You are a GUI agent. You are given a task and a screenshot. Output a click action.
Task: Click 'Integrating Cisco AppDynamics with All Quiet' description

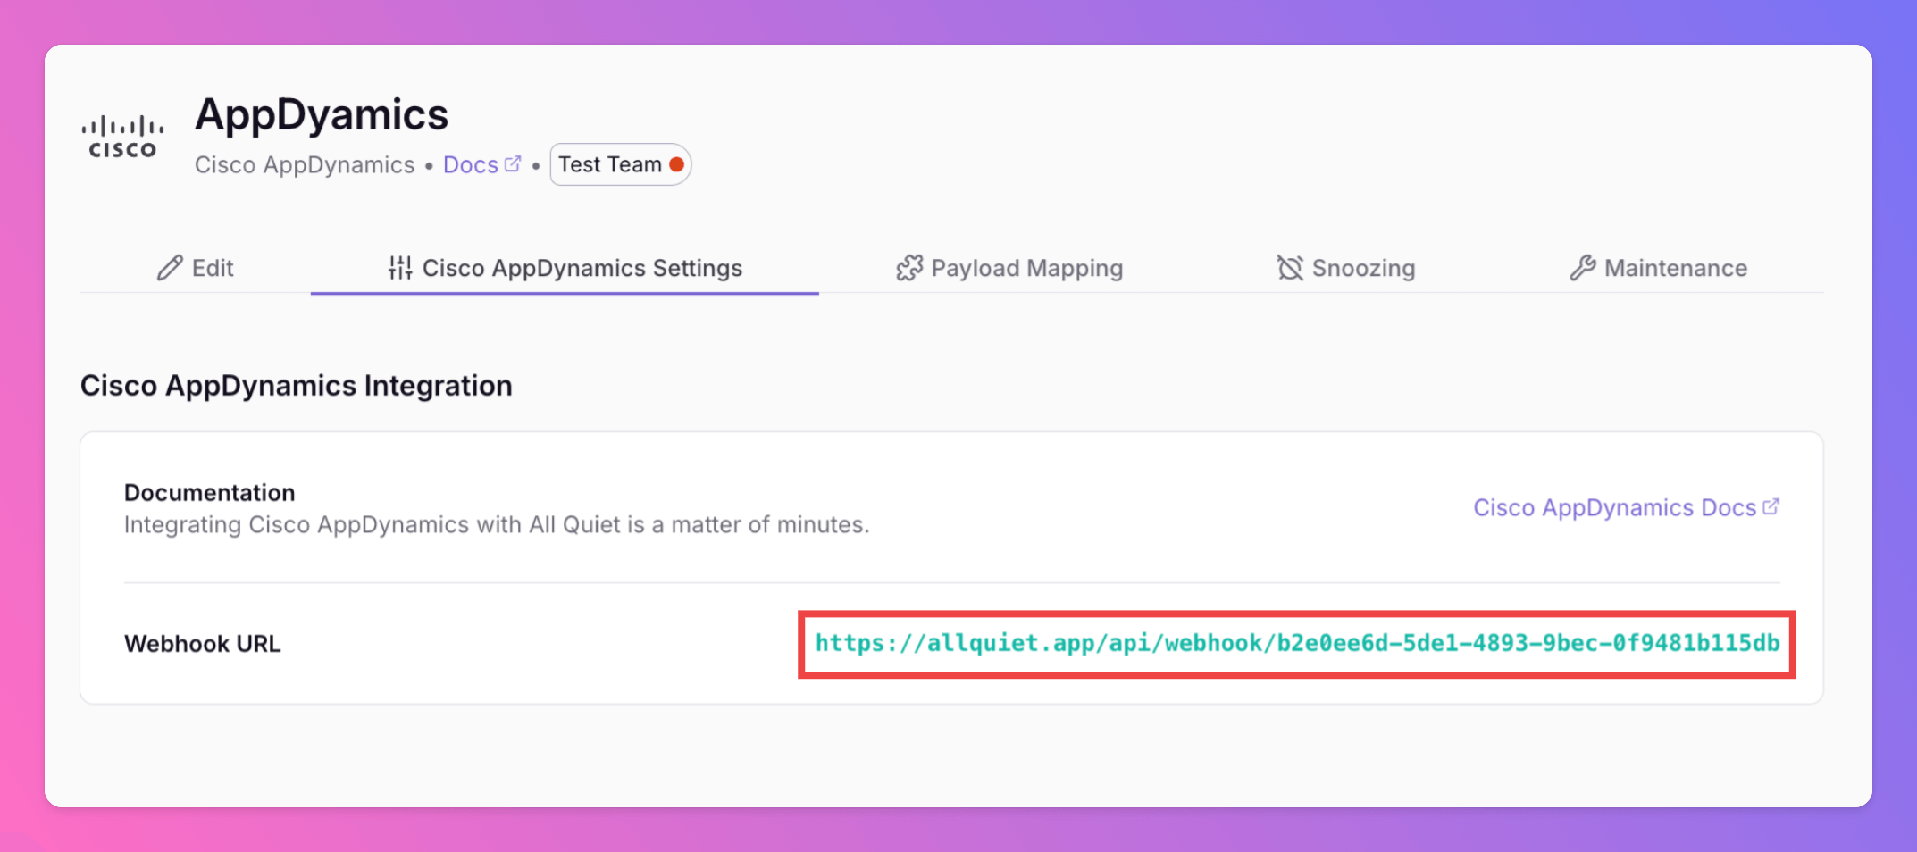pyautogui.click(x=497, y=525)
